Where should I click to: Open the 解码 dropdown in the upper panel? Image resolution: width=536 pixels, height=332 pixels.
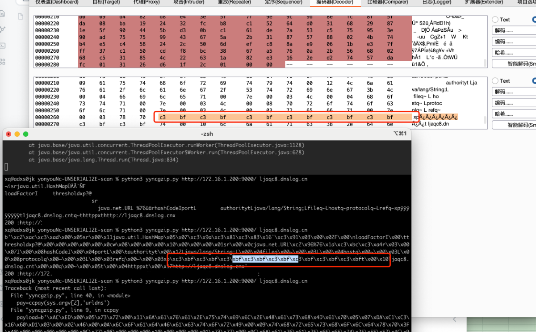click(x=514, y=30)
